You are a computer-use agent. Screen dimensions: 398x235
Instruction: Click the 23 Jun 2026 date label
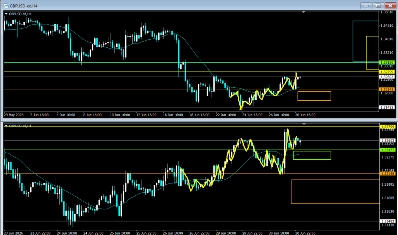tap(14, 233)
